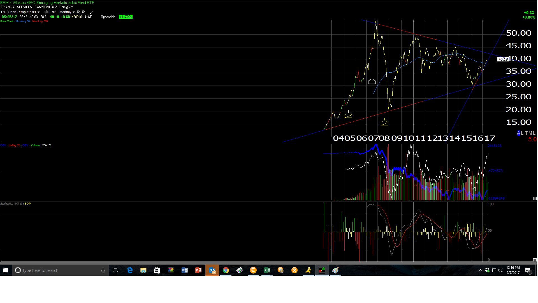Expand the Financial Services industry dropdown arrow
The width and height of the screenshot is (538, 303).
pos(72,7)
